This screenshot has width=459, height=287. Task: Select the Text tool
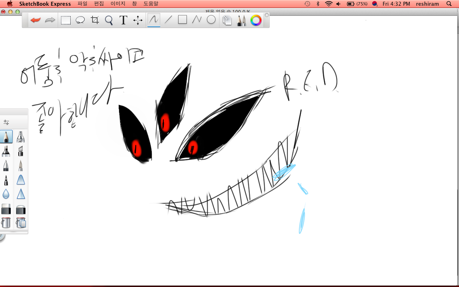click(123, 20)
